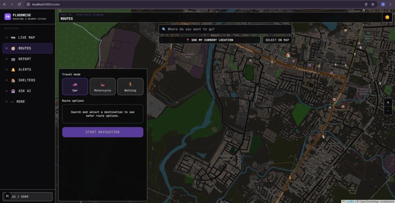395x203 pixels.
Task: Click the Start Navigation button
Action: point(103,132)
